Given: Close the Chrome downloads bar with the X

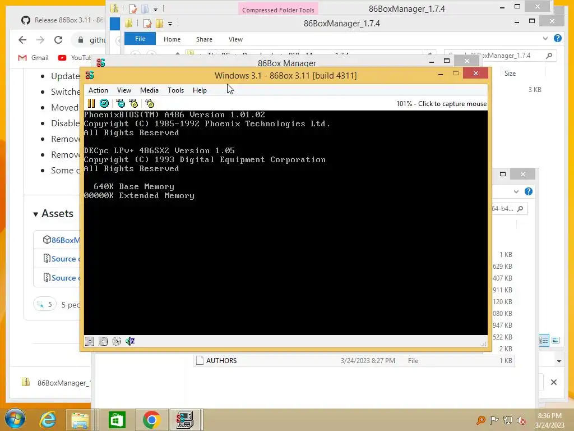Looking at the screenshot, I should click(554, 382).
